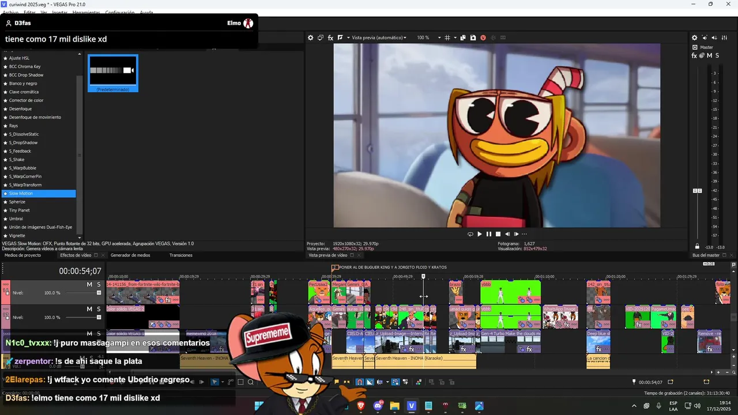Solo the first video track
The height and width of the screenshot is (415, 738).
point(99,285)
